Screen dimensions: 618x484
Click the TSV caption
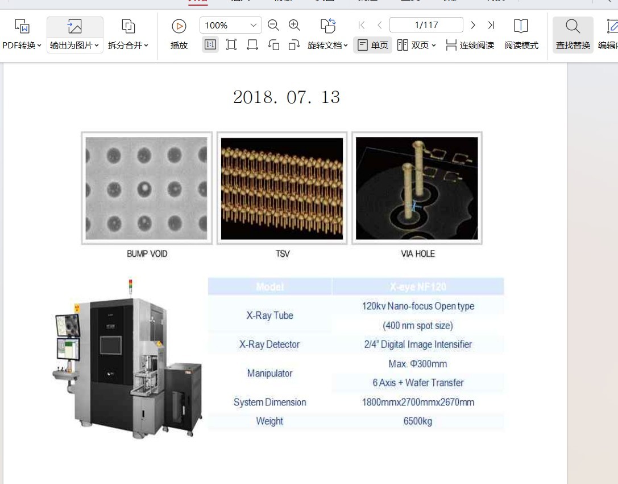[x=283, y=254]
